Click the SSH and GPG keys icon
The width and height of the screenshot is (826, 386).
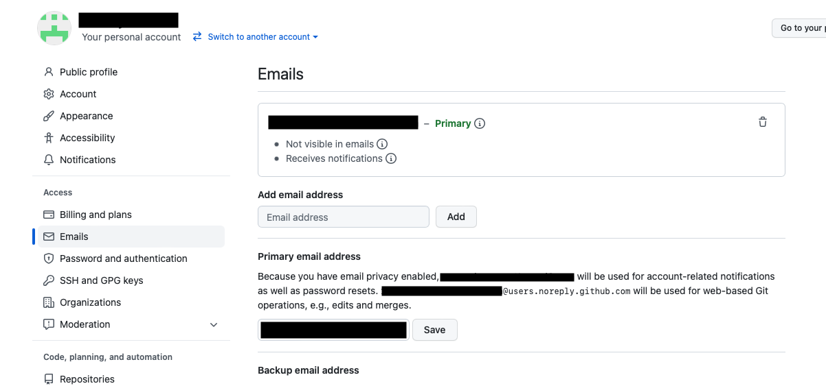pyautogui.click(x=49, y=280)
